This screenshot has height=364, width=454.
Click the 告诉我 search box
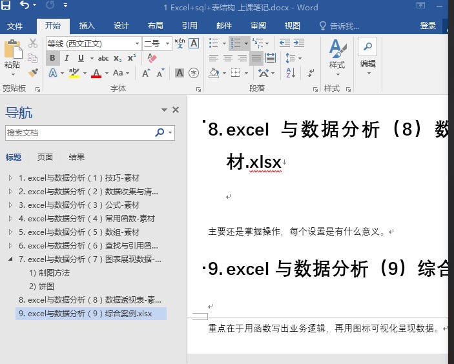[339, 26]
